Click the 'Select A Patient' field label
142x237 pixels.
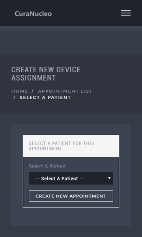47,166
